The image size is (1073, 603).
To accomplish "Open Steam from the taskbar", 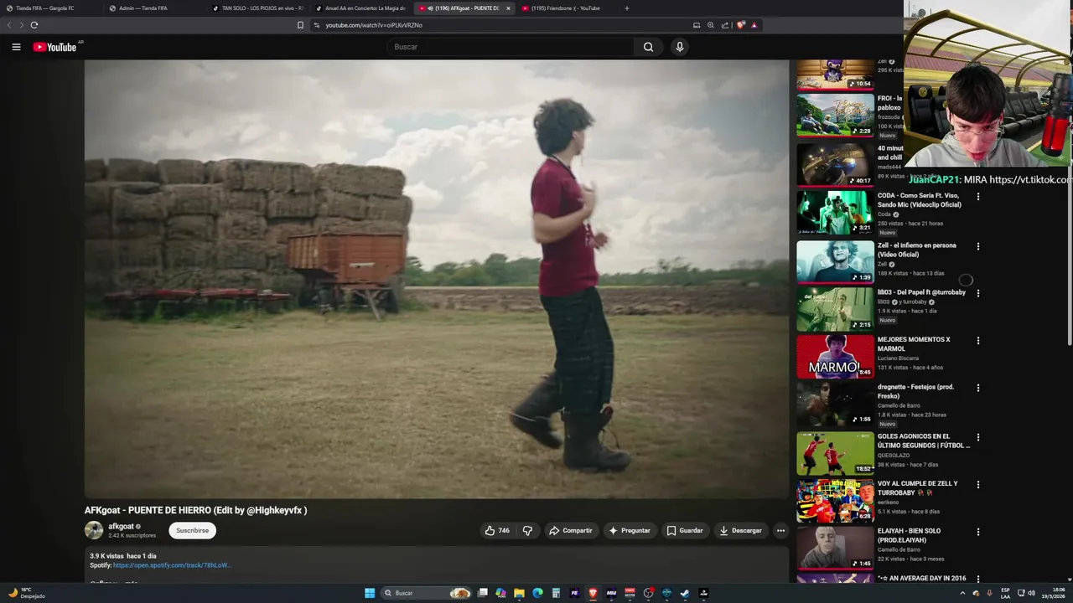I will (685, 593).
